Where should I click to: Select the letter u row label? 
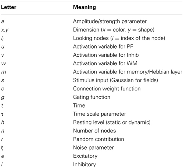coord(3,47)
